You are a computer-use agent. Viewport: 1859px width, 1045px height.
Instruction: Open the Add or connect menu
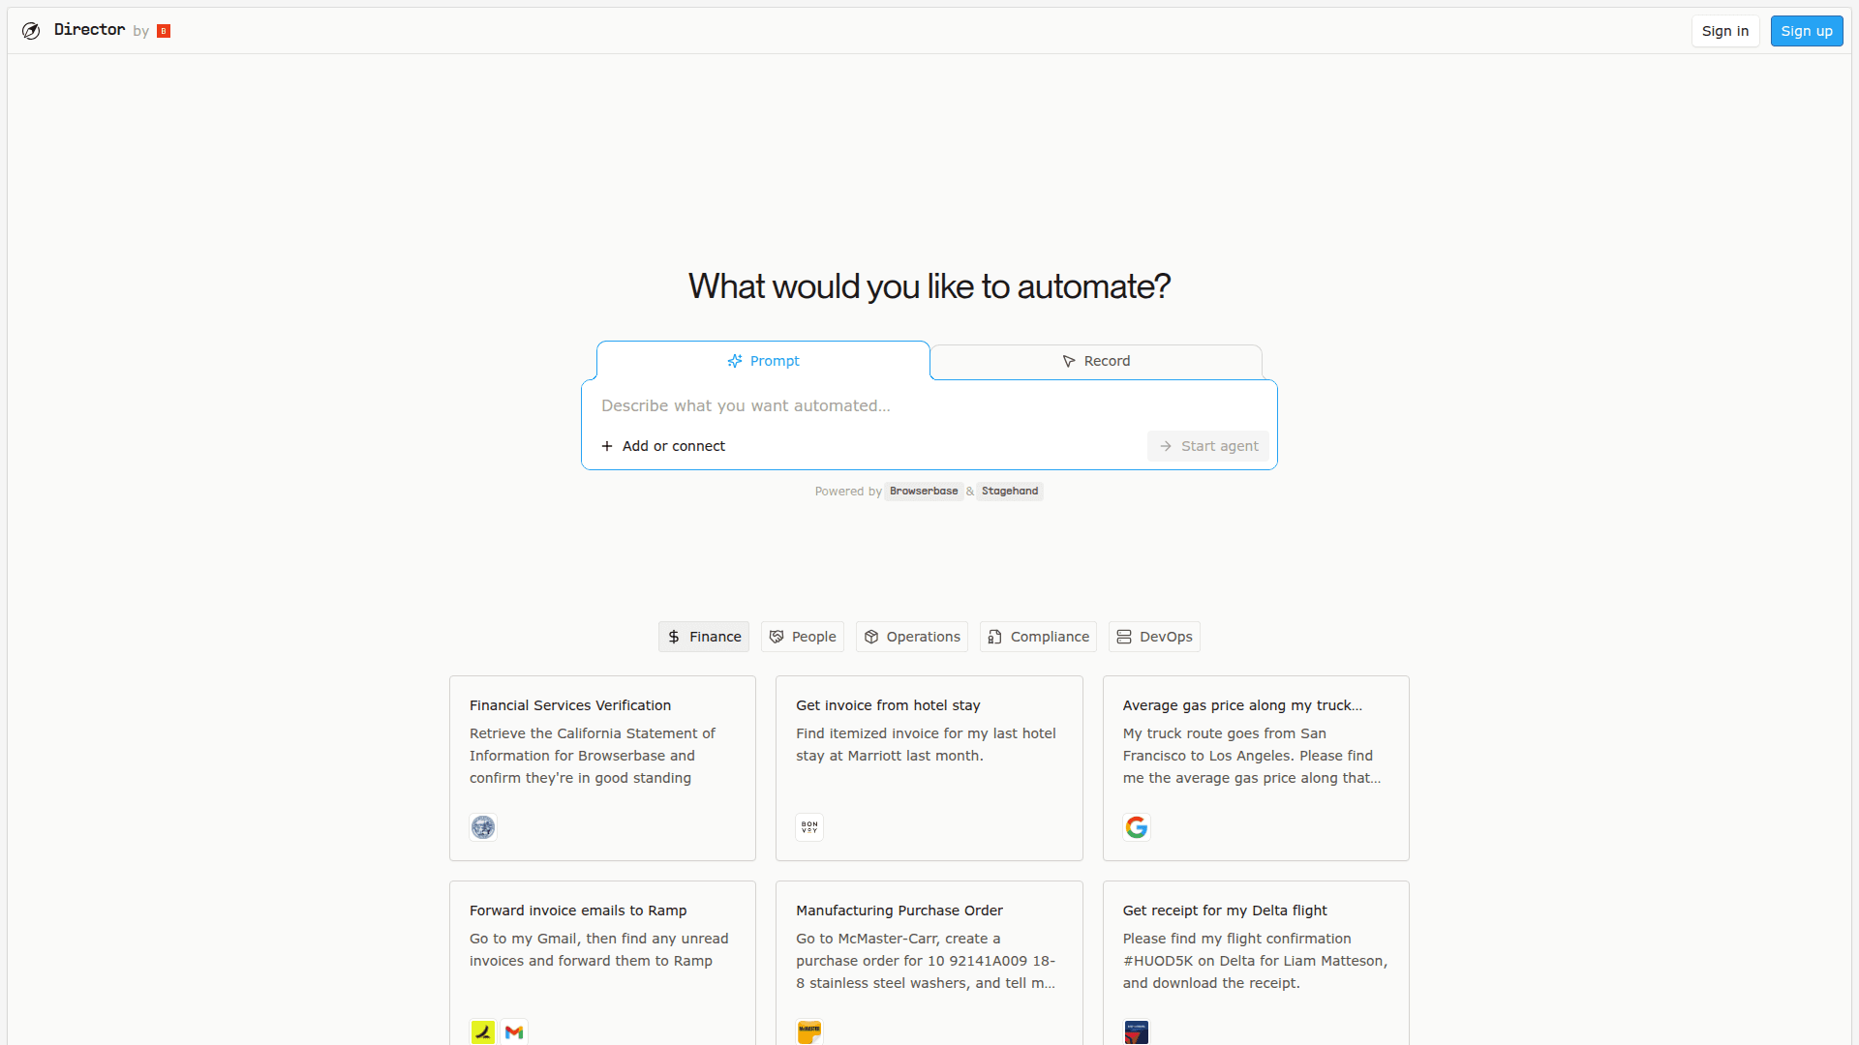[663, 446]
